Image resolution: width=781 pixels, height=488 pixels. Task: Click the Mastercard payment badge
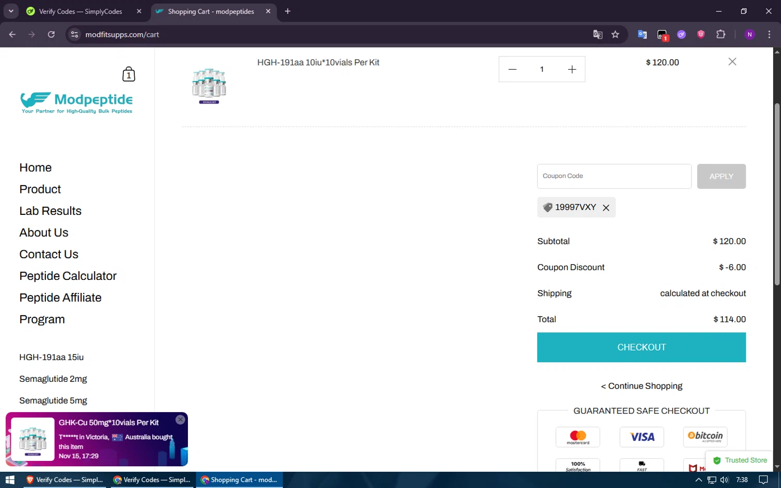(x=578, y=437)
